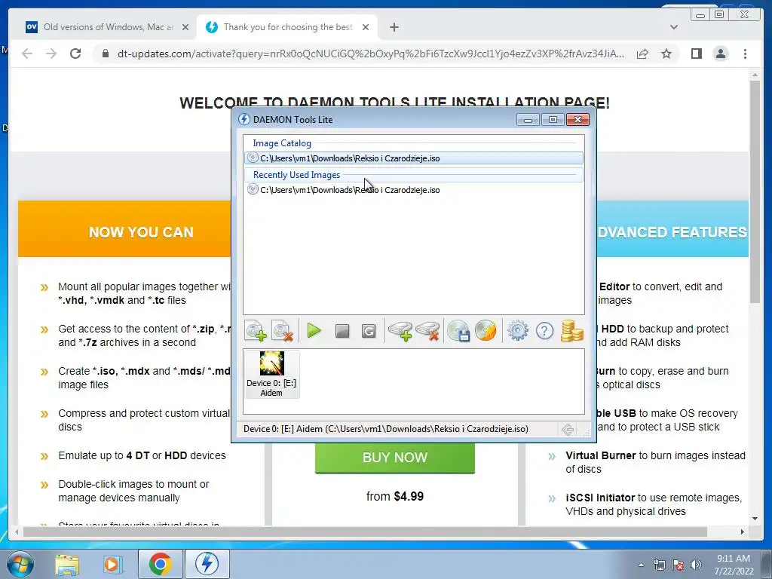772x579 pixels.
Task: Click the from $4.99 price text
Action: [395, 496]
